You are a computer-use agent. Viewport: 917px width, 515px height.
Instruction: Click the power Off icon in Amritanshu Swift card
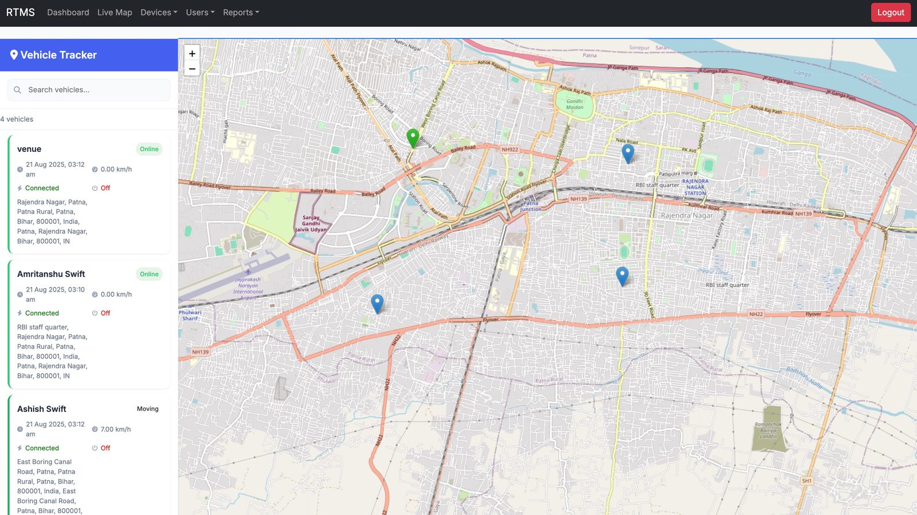coord(95,313)
